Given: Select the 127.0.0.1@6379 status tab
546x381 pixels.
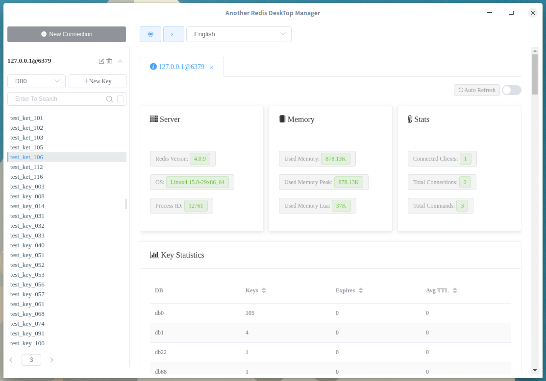Looking at the screenshot, I should click(181, 67).
